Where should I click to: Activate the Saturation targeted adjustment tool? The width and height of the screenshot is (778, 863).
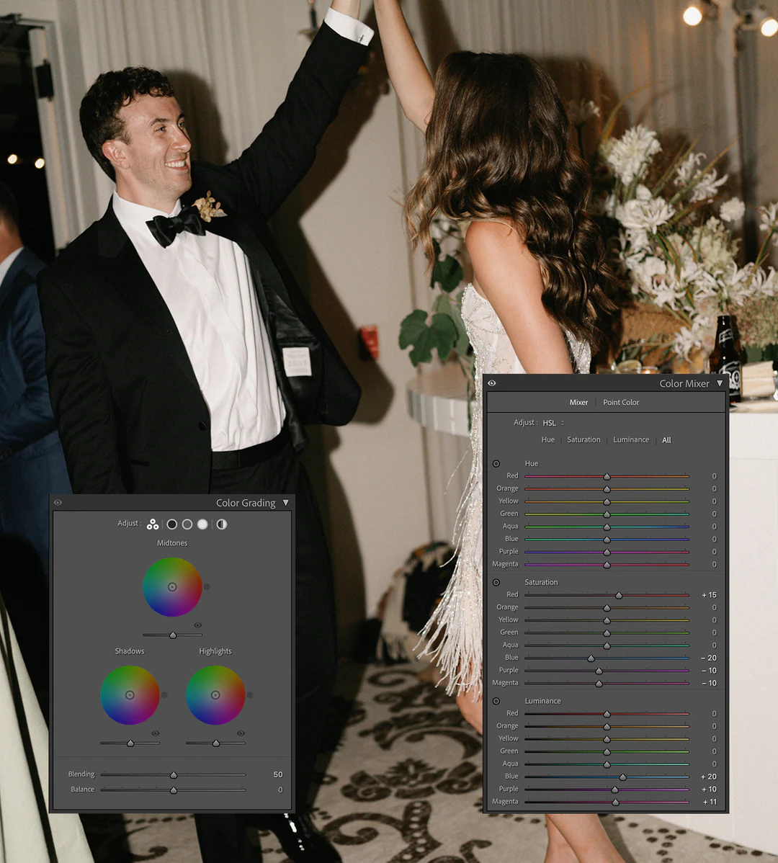pos(496,582)
